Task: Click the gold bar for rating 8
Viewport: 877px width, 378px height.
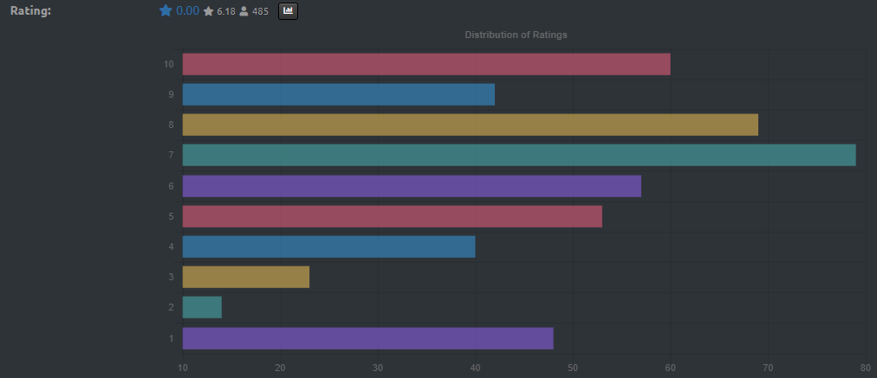Action: coord(470,125)
